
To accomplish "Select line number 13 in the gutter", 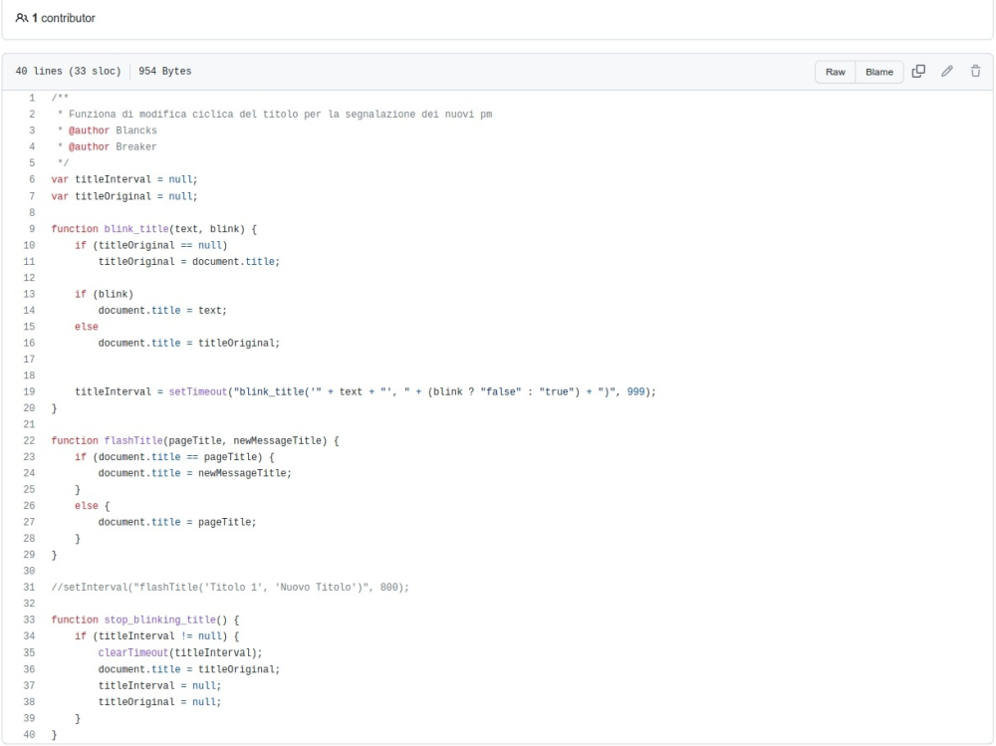I will [29, 294].
